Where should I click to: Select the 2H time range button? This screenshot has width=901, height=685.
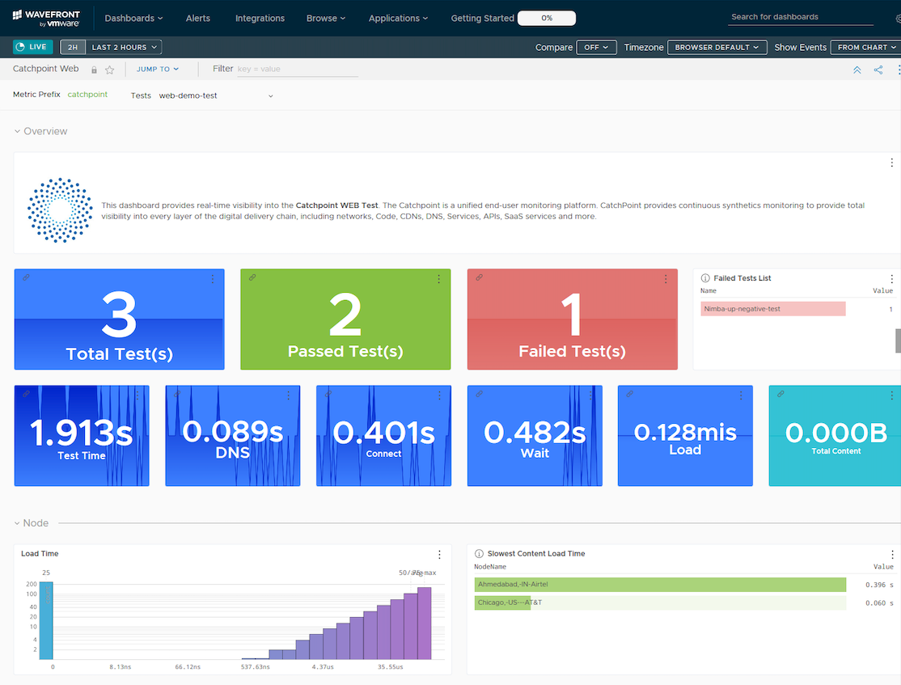(72, 48)
